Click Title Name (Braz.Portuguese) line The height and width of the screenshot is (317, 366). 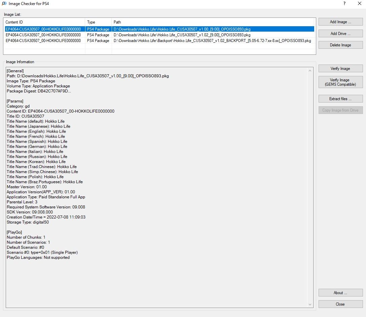45,182
